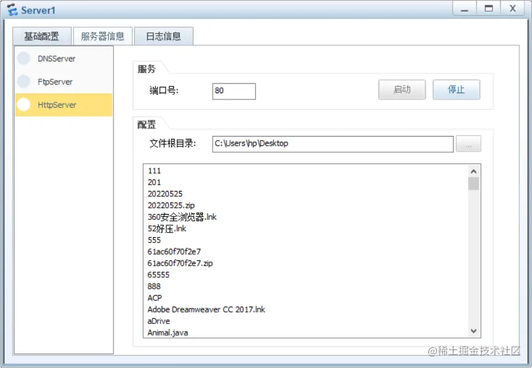Click the file list scroll-up arrow
The width and height of the screenshot is (532, 368).
[473, 171]
